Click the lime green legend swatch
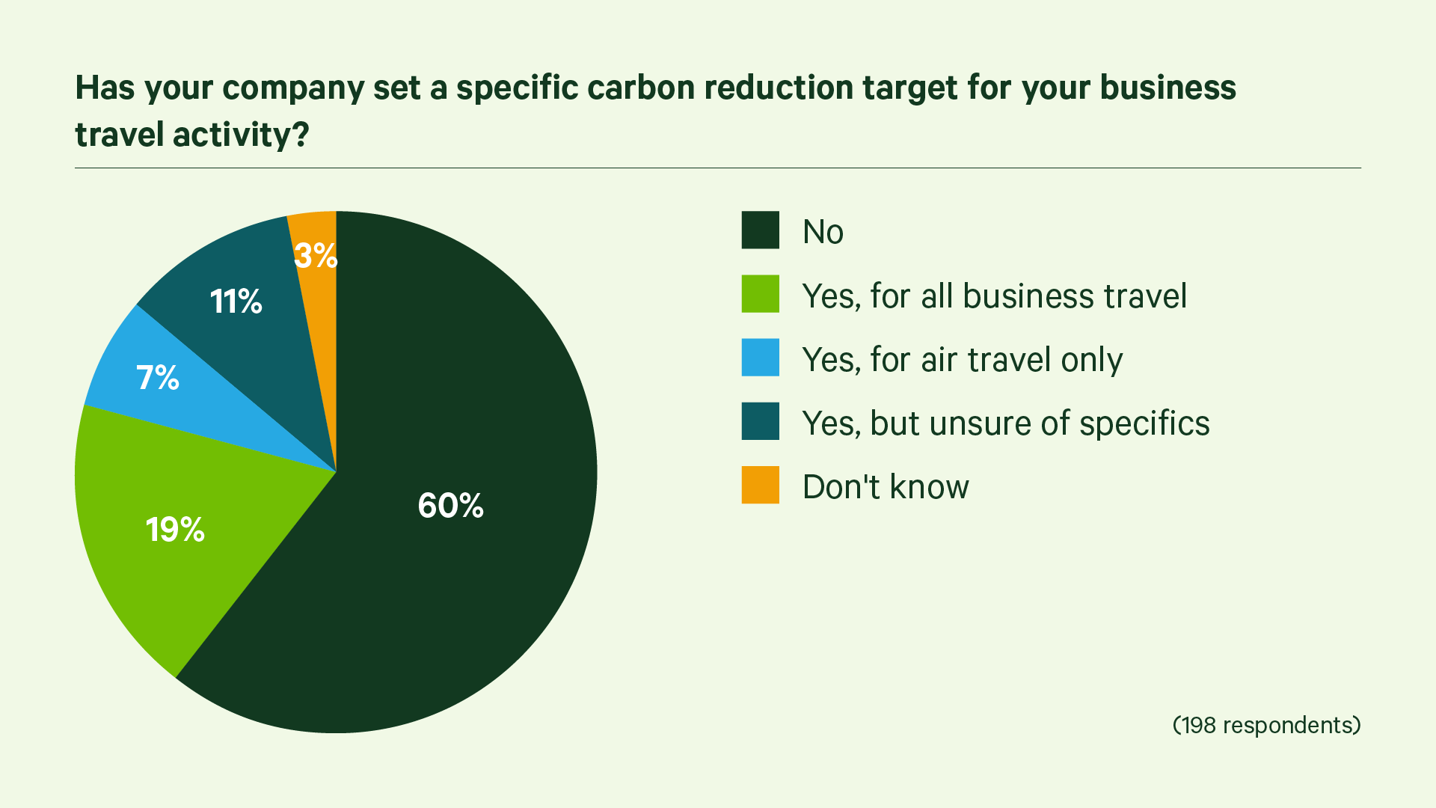The image size is (1436, 808). [x=760, y=294]
